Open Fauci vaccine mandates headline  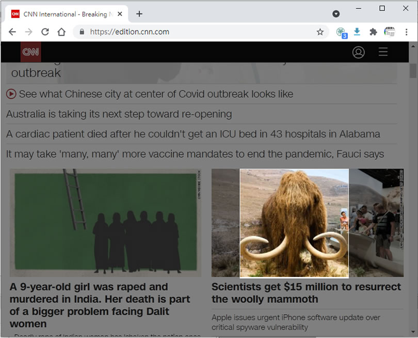point(195,154)
